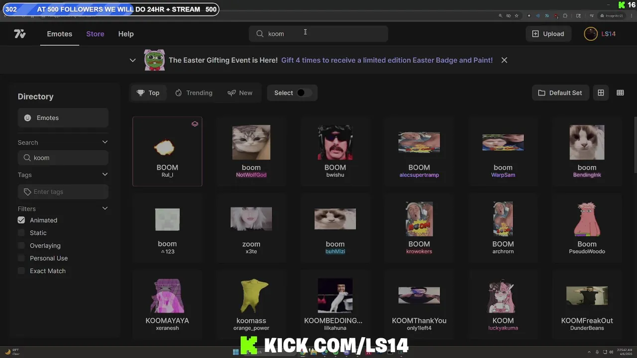Open the zoom emote by x3te

(x=251, y=228)
